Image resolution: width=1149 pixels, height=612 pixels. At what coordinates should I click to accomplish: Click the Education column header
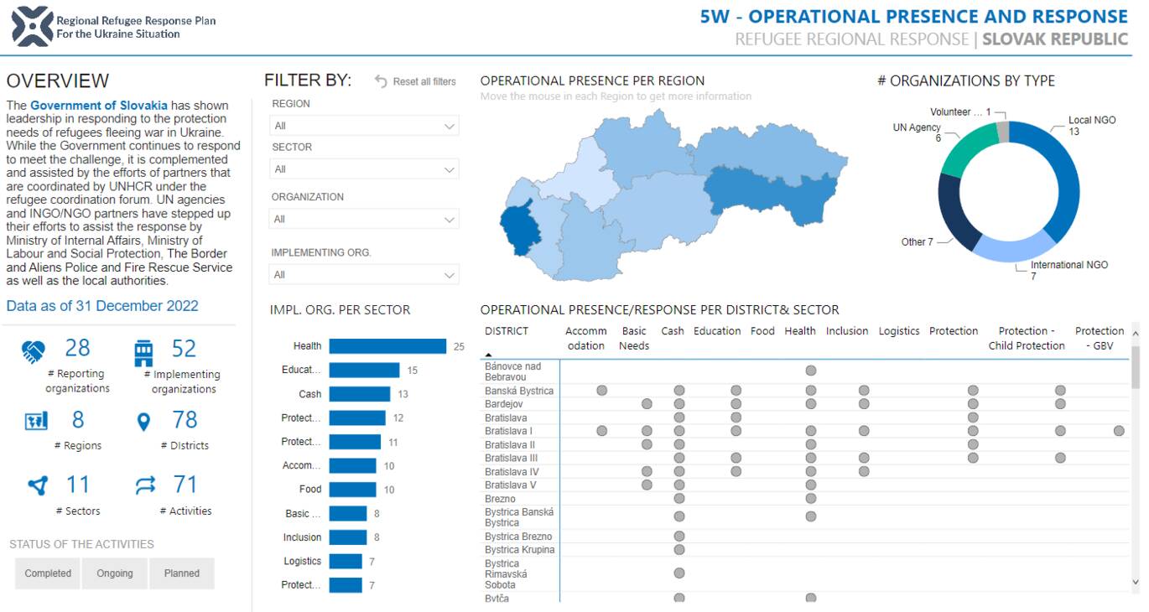click(x=717, y=331)
